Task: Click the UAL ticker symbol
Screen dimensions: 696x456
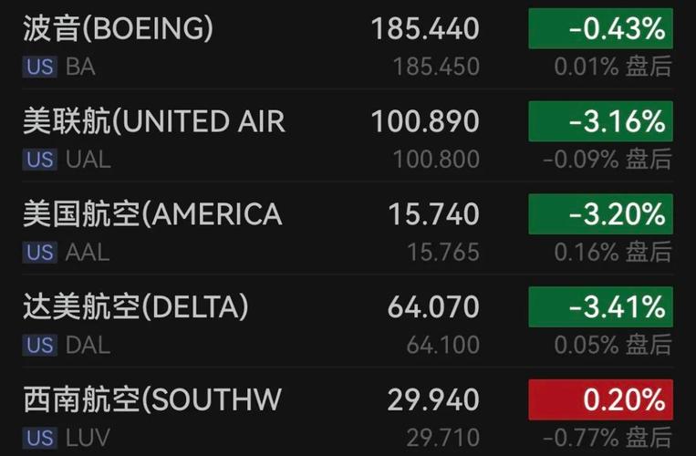Action: [x=88, y=160]
